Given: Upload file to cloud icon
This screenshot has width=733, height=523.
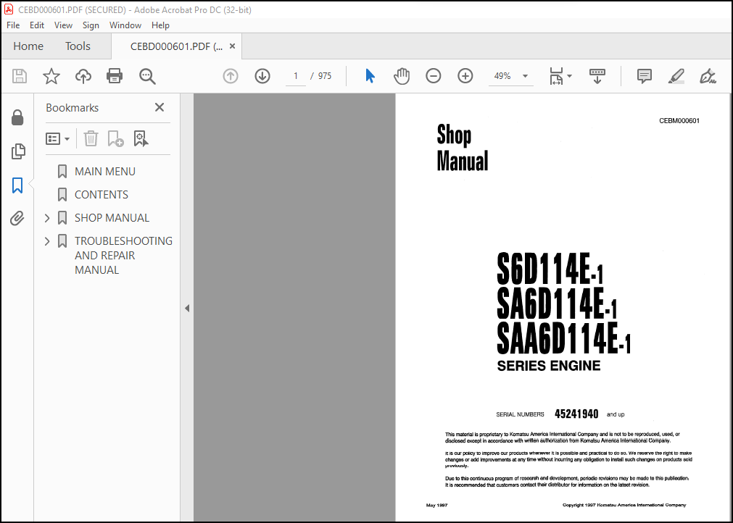Looking at the screenshot, I should click(83, 75).
